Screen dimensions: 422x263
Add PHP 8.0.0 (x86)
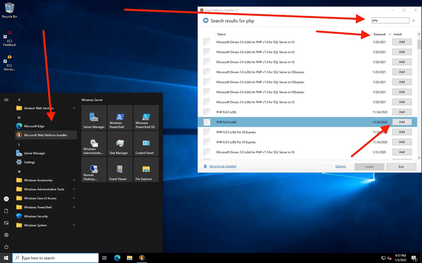click(x=402, y=112)
